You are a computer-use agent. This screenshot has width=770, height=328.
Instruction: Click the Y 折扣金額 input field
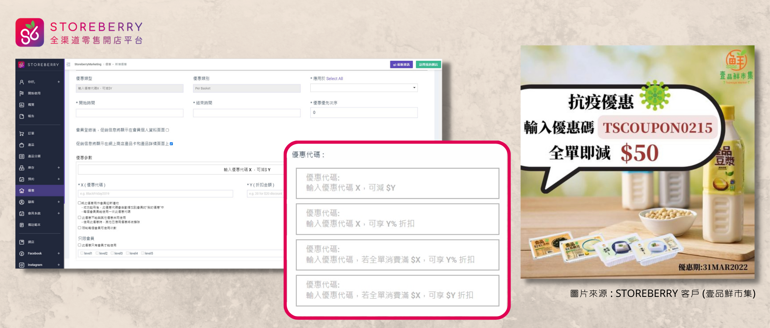click(x=266, y=194)
